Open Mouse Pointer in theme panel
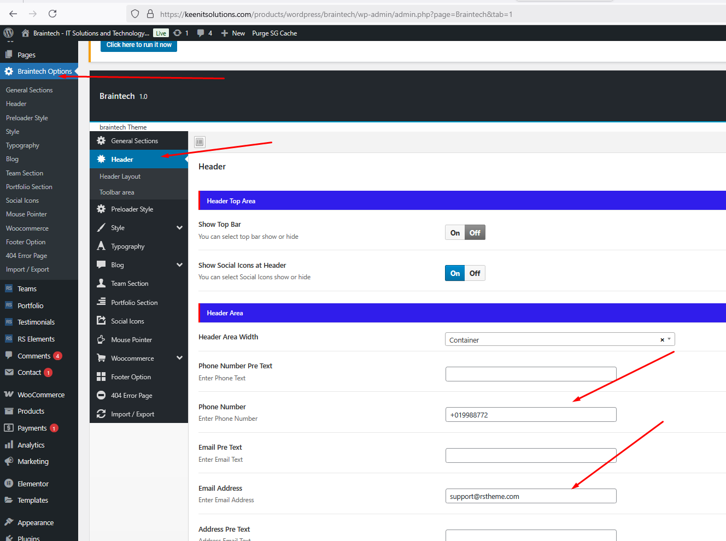Viewport: 726px width, 541px height. (x=139, y=340)
